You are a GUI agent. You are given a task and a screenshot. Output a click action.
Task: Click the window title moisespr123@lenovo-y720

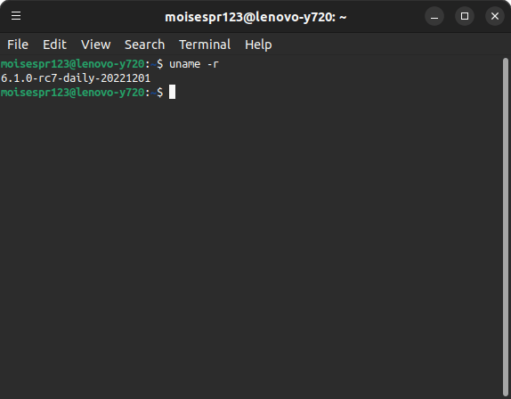pyautogui.click(x=250, y=17)
